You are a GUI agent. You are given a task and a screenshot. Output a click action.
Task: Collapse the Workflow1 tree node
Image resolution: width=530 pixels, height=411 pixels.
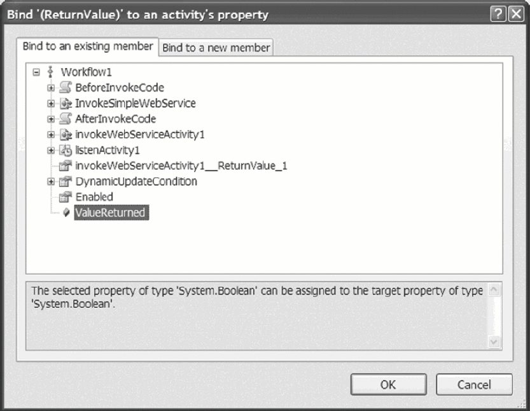pos(36,73)
